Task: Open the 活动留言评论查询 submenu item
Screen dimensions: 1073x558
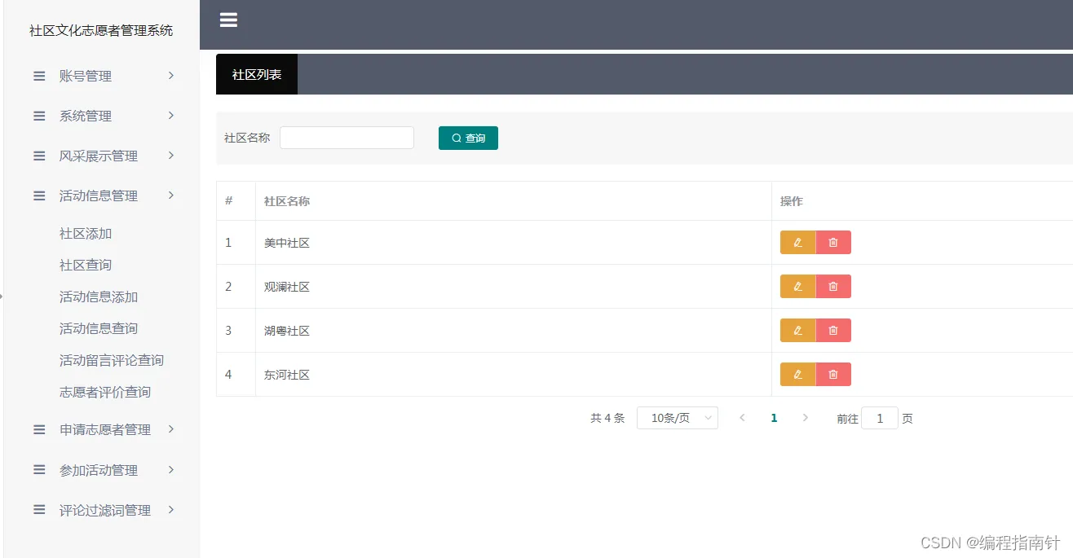Action: tap(112, 360)
